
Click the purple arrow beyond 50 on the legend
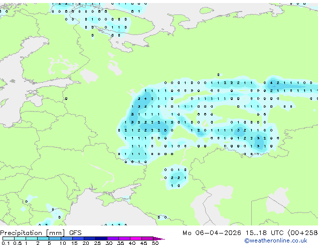pos(159,239)
